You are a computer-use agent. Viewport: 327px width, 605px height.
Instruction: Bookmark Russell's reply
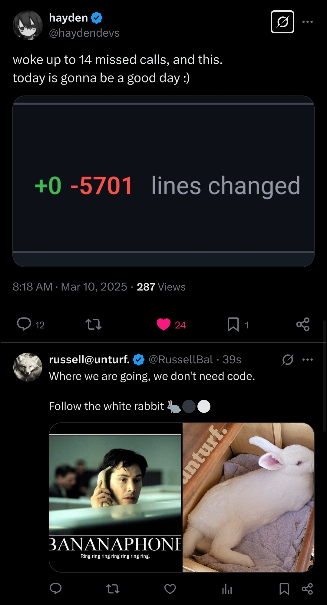(x=284, y=589)
